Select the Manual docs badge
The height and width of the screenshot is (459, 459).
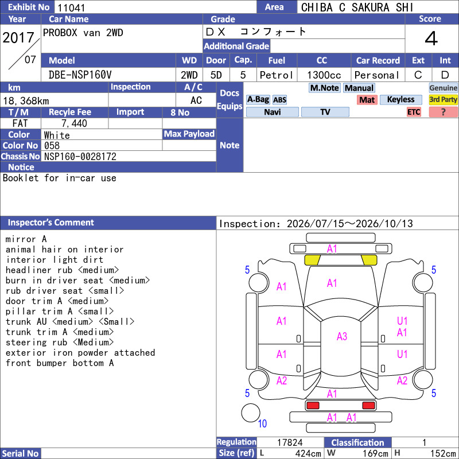(359, 88)
